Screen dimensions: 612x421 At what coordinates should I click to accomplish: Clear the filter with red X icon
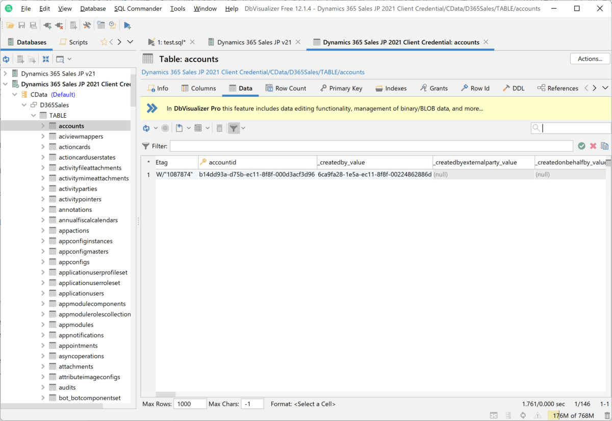click(x=593, y=146)
